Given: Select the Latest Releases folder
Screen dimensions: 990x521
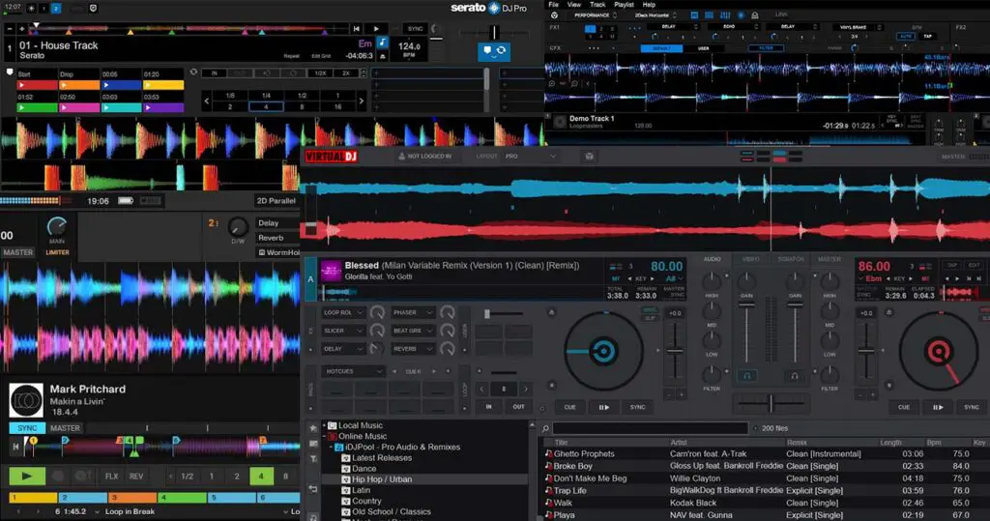Looking at the screenshot, I should (381, 458).
